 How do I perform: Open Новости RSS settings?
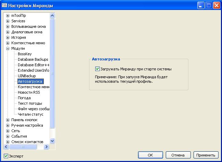coord(29,92)
